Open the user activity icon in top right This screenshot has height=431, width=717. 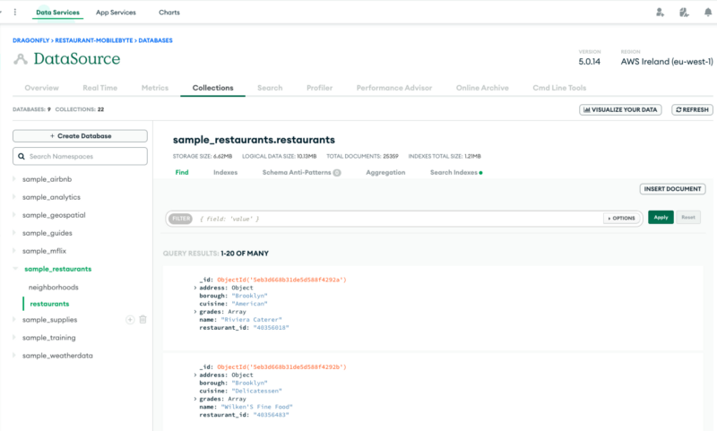click(684, 13)
